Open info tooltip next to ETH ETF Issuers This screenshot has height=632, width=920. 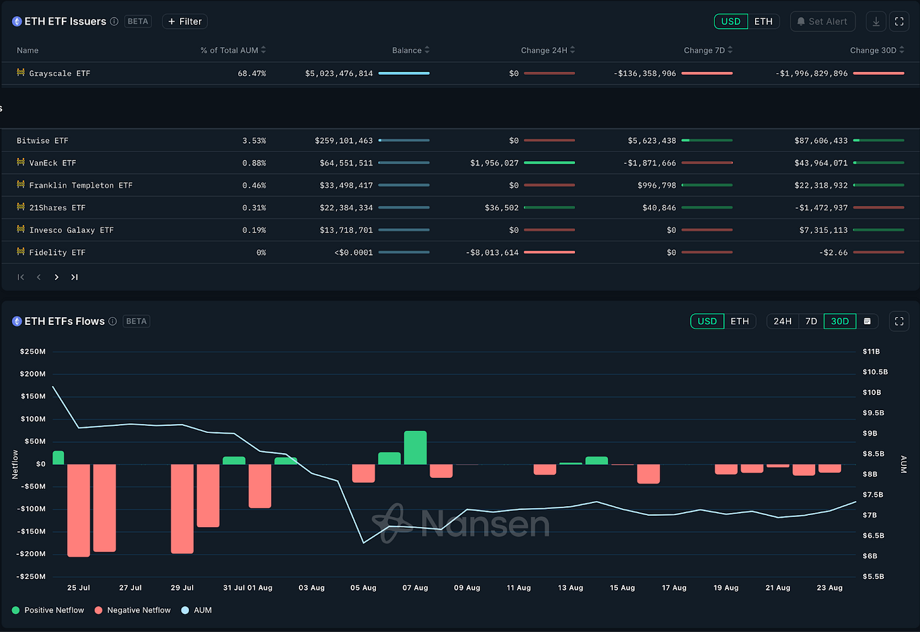114,21
